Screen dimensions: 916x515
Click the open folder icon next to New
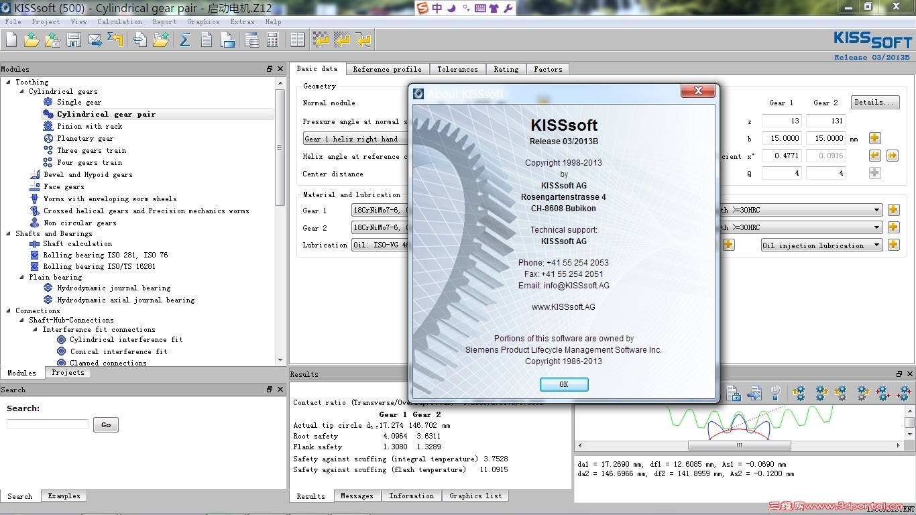pos(32,40)
